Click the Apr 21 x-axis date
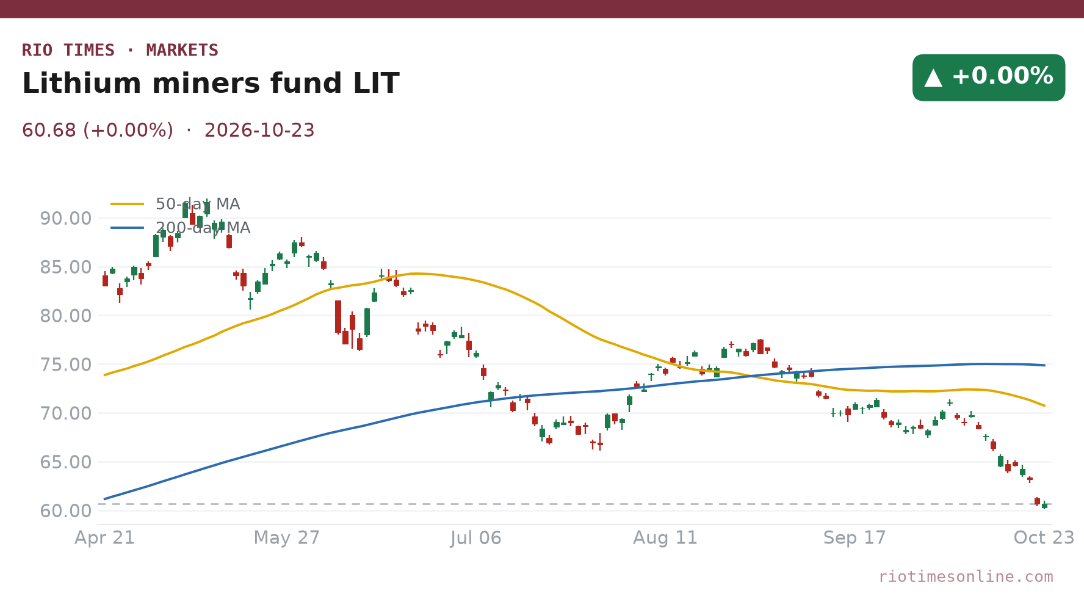Image resolution: width=1084 pixels, height=610 pixels. (105, 538)
